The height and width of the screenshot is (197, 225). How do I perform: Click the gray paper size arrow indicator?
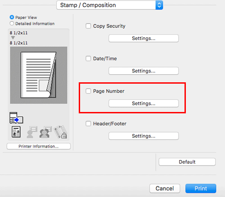[x=13, y=37]
